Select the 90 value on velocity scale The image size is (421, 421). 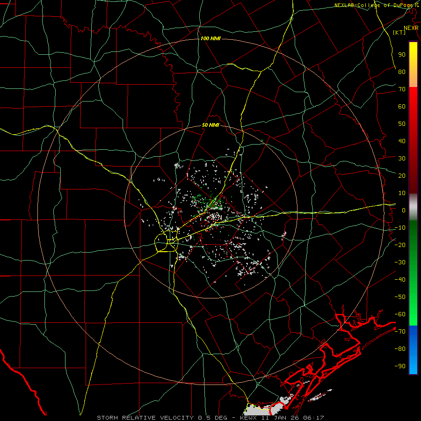402,55
